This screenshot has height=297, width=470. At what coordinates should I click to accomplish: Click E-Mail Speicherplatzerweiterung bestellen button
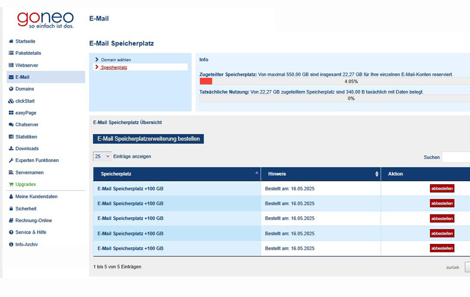[x=148, y=139]
